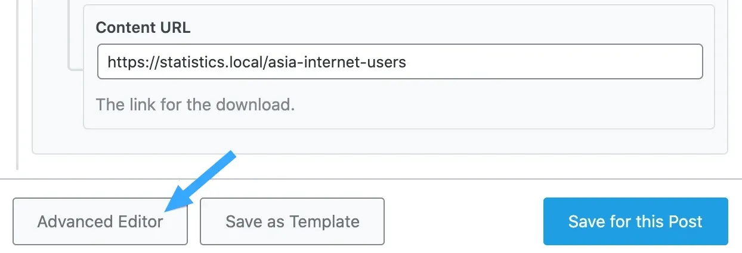This screenshot has width=742, height=253.
Task: Click the word 'Save' on the blue button
Action: point(588,221)
